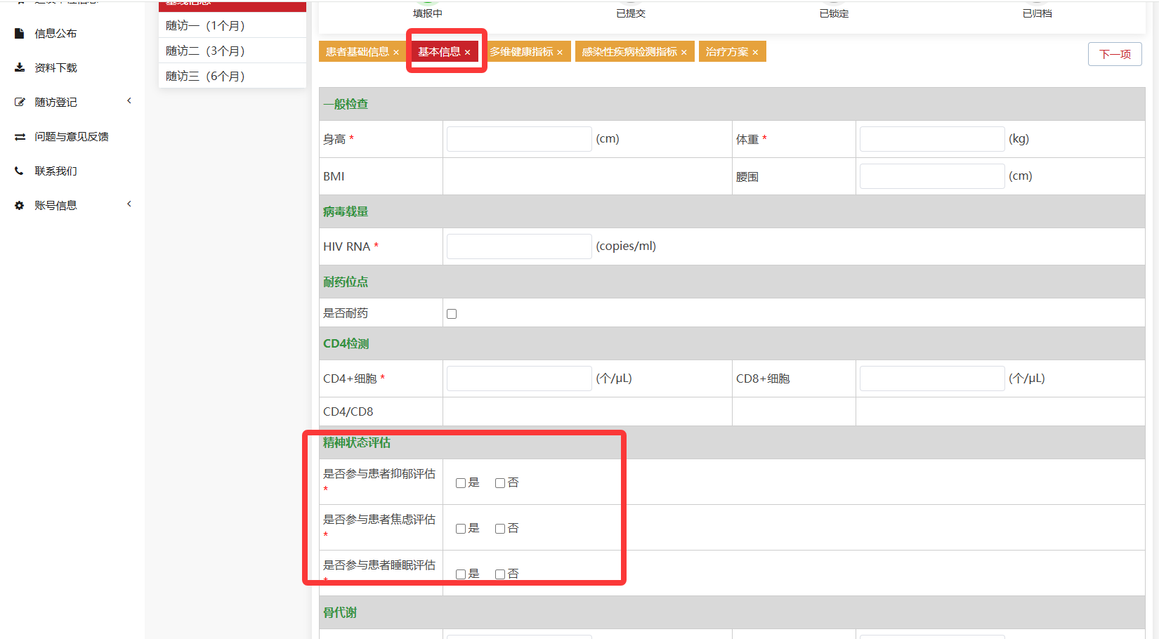Click the file icon beside 信息公布

pos(20,34)
